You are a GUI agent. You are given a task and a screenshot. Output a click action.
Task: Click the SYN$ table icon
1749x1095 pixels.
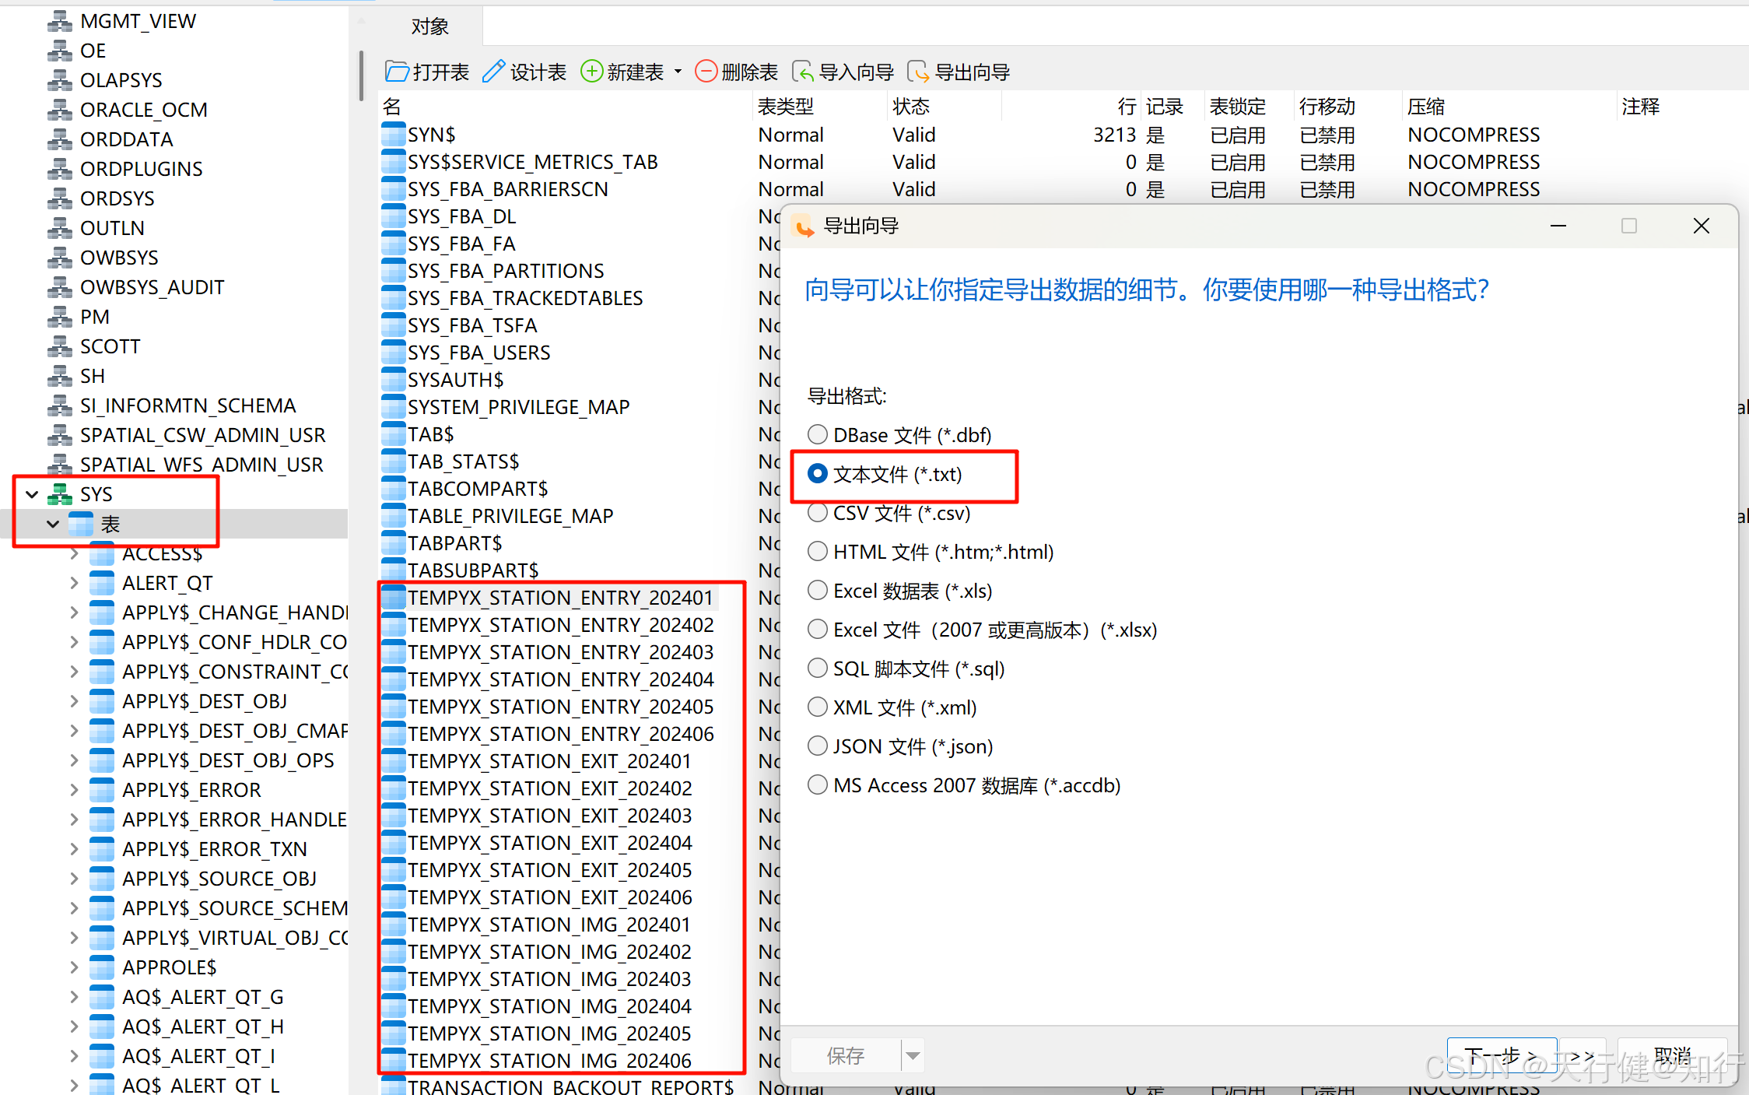click(394, 135)
